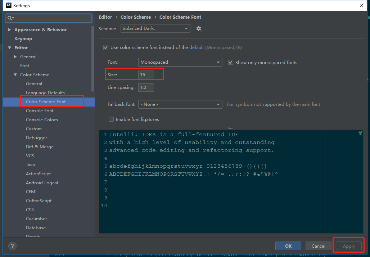Select Android Logcat item
370x257 pixels.
click(42, 182)
